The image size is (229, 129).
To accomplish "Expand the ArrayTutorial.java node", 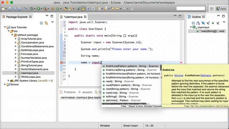I will [x=16, y=39].
